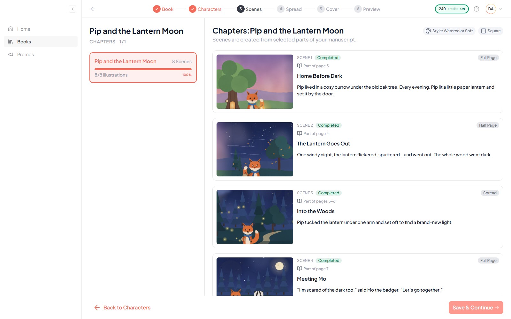
Task: Click the book icon beside Part of page 4
Action: point(300,133)
